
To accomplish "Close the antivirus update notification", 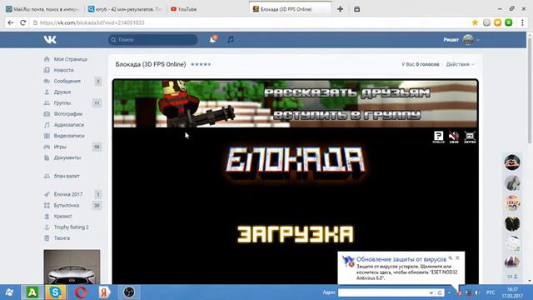I will (x=457, y=258).
